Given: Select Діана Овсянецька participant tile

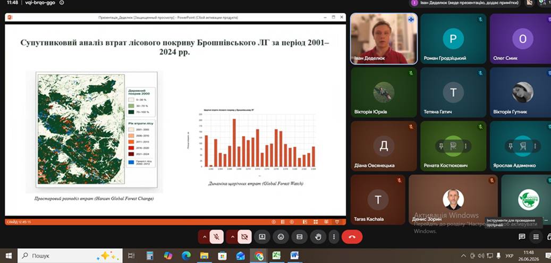Looking at the screenshot, I should pos(384,146).
